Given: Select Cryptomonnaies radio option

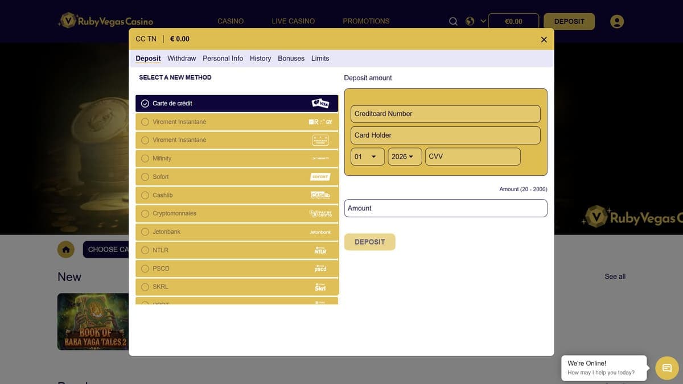Looking at the screenshot, I should [x=145, y=213].
